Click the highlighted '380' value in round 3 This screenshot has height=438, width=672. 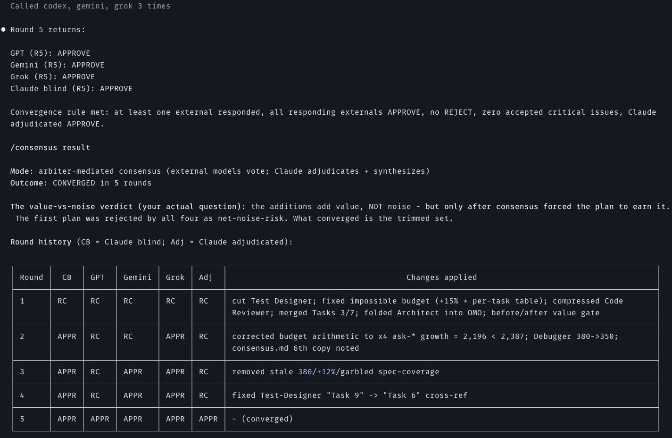coord(305,372)
